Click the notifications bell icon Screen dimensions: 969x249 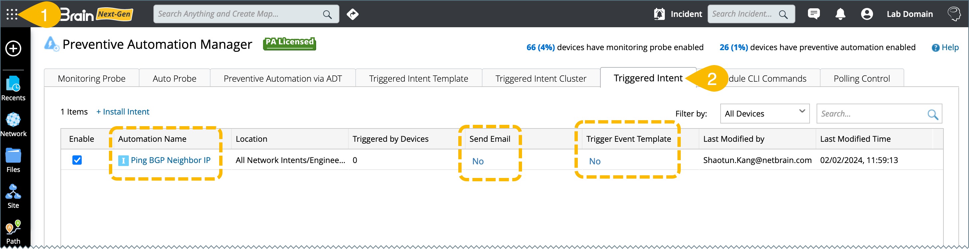840,14
